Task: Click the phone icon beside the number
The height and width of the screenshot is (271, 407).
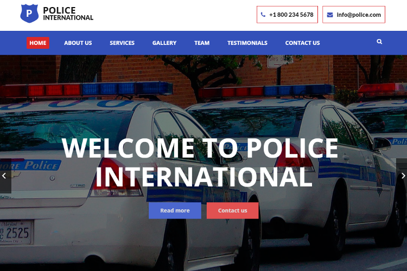Action: coord(263,15)
